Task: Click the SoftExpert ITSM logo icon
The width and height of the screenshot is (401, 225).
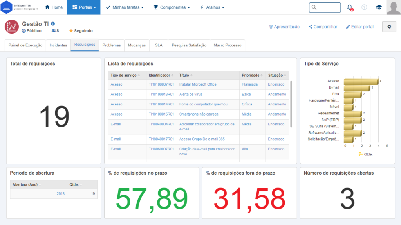Action: pyautogui.click(x=7, y=7)
